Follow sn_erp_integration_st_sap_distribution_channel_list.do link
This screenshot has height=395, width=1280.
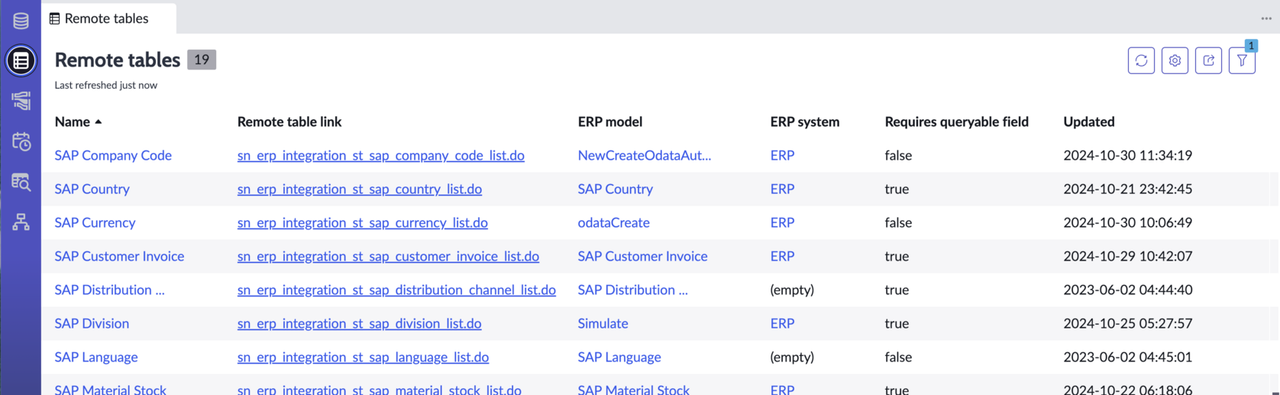click(396, 290)
